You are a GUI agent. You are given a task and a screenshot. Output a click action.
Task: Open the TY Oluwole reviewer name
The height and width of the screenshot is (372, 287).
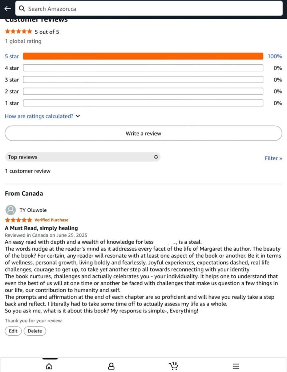click(x=33, y=210)
